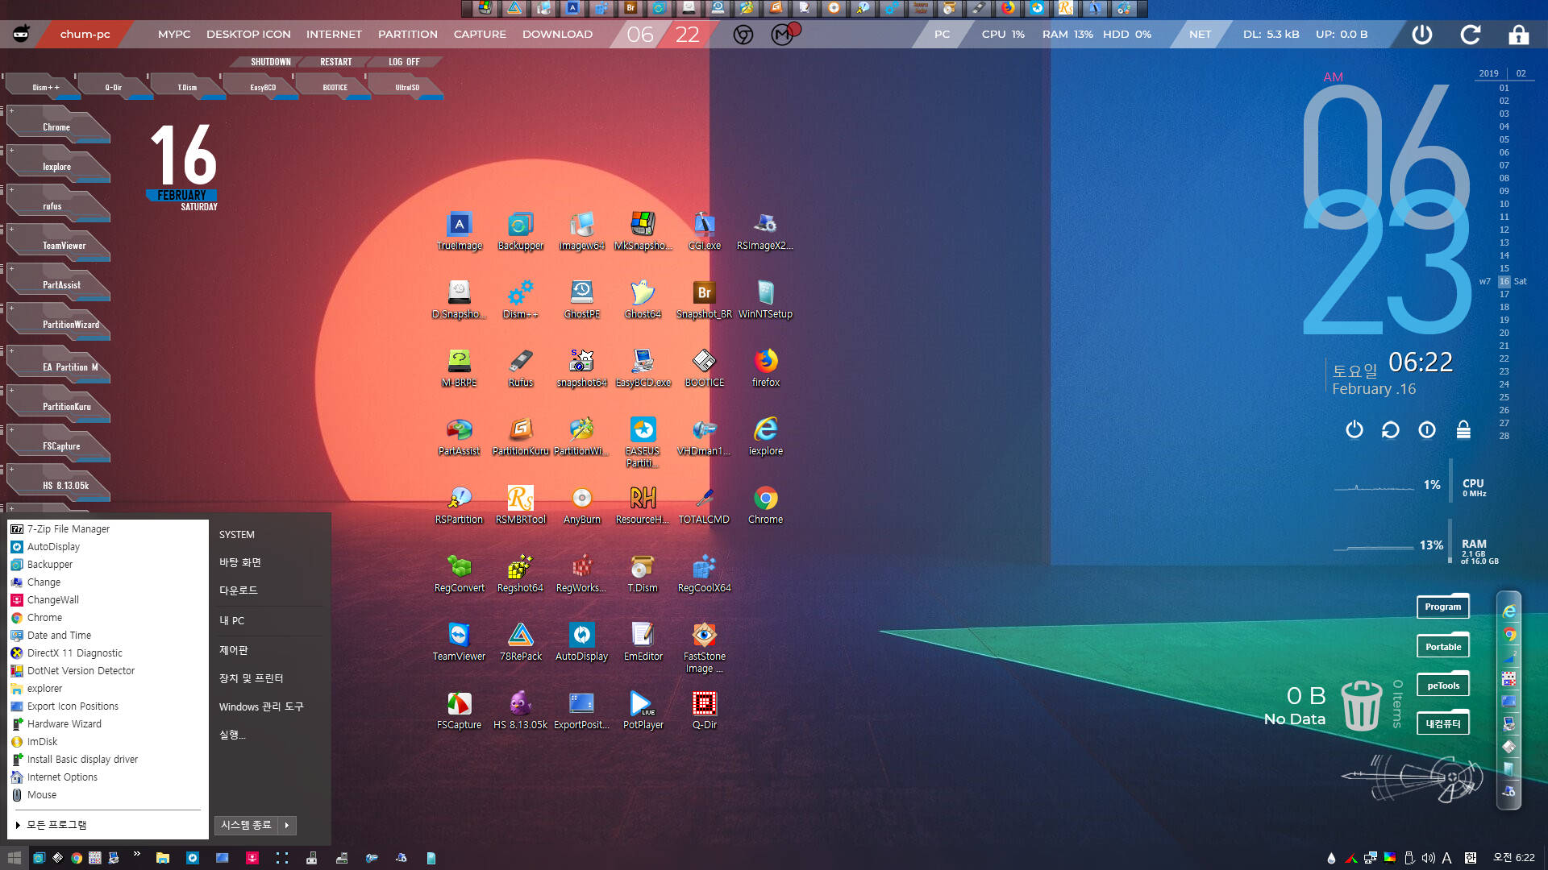
Task: Expand plus on FSCapture sidebar tile
Action: click(11, 429)
